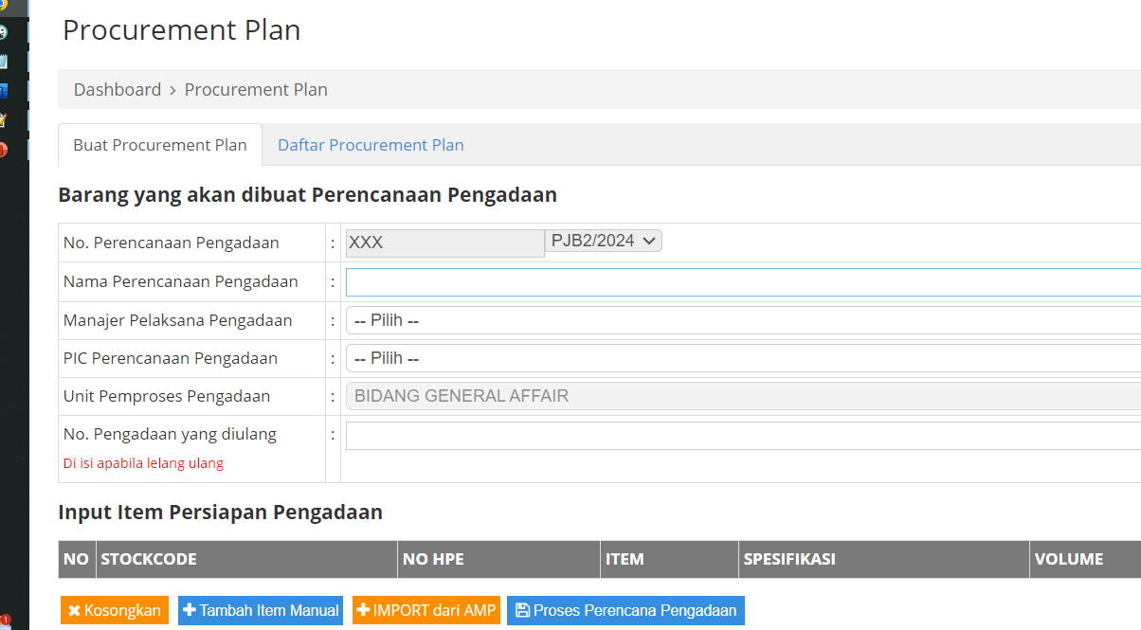This screenshot has height=630, width=1141.
Task: Select the Buat Procurement Plan tab
Action: pyautogui.click(x=160, y=145)
